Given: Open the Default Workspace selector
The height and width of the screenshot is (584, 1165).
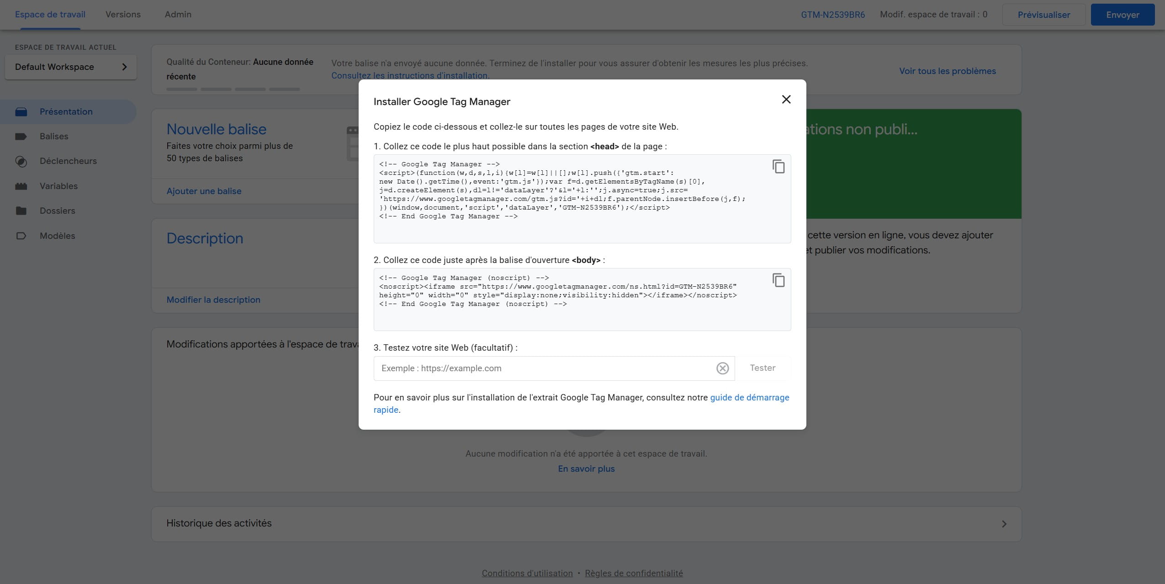Looking at the screenshot, I should point(71,67).
